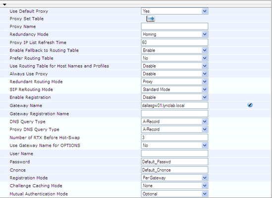
Task: Click the "Challenge Caching Mode" label
Action: point(36,186)
